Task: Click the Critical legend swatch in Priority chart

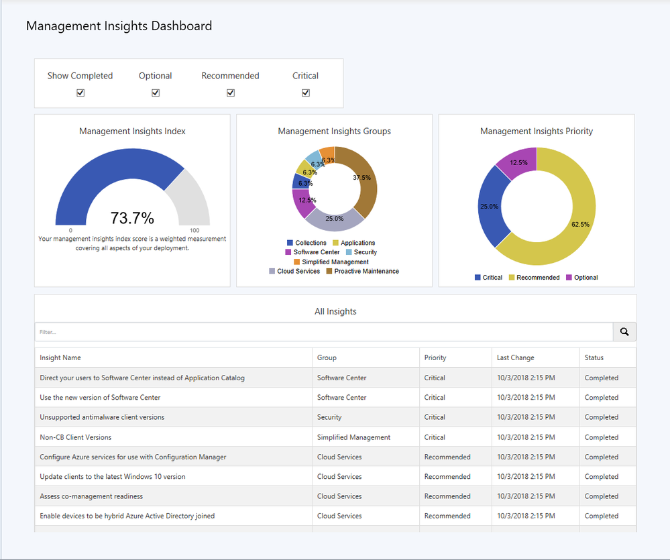Action: (x=478, y=277)
